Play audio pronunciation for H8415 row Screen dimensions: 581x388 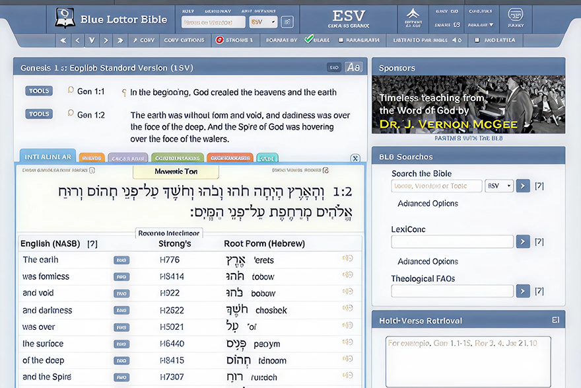[347, 359]
